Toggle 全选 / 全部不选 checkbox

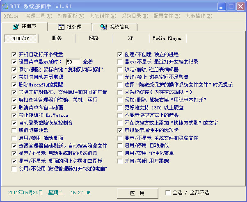coord(168,193)
